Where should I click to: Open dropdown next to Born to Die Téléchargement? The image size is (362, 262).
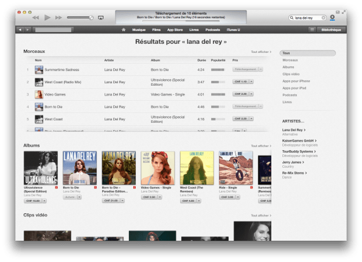pyautogui.click(x=260, y=106)
